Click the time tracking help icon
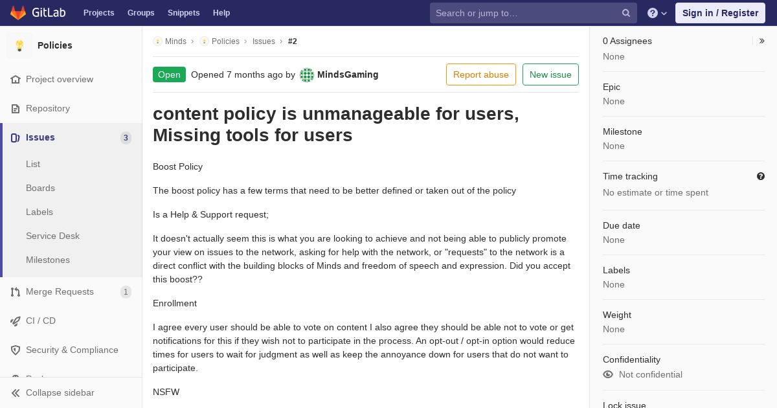777x408 pixels. pos(761,176)
